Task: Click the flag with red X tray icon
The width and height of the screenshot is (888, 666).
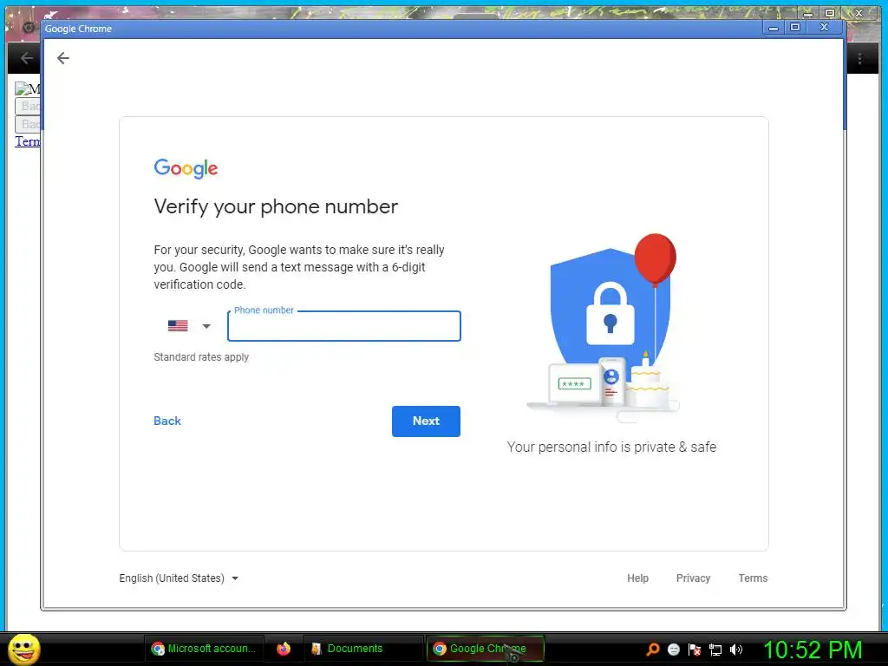Action: 695,650
